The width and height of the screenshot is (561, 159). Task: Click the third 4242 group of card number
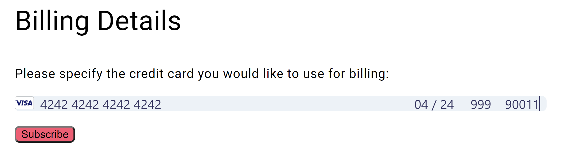pyautogui.click(x=116, y=104)
